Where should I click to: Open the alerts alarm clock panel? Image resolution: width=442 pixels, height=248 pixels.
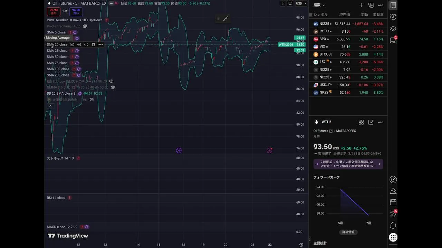point(393,17)
